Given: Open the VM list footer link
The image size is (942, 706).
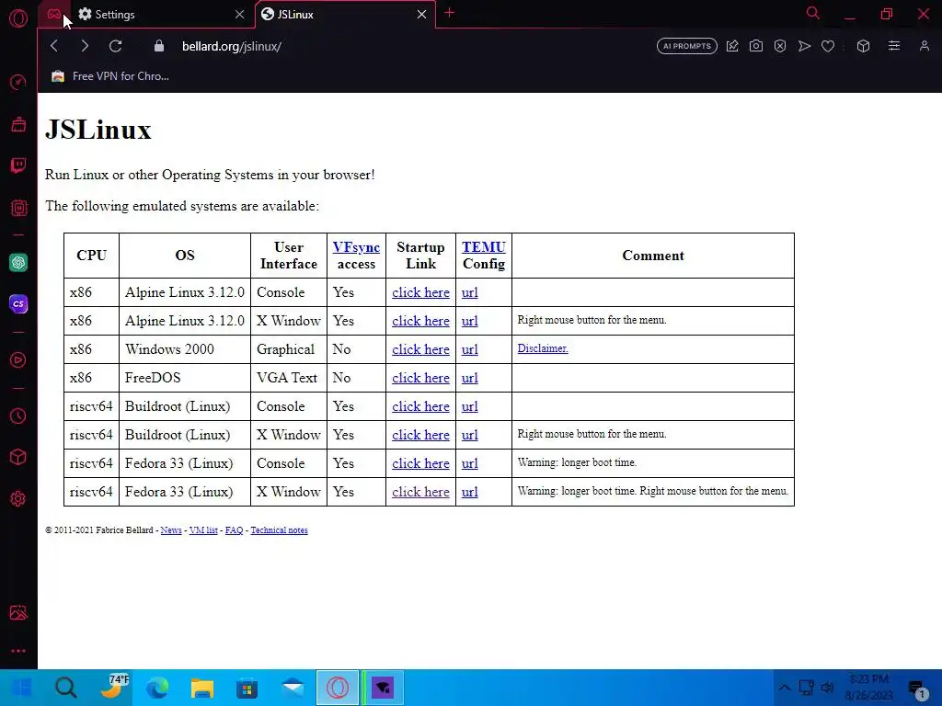Looking at the screenshot, I should pos(203,530).
